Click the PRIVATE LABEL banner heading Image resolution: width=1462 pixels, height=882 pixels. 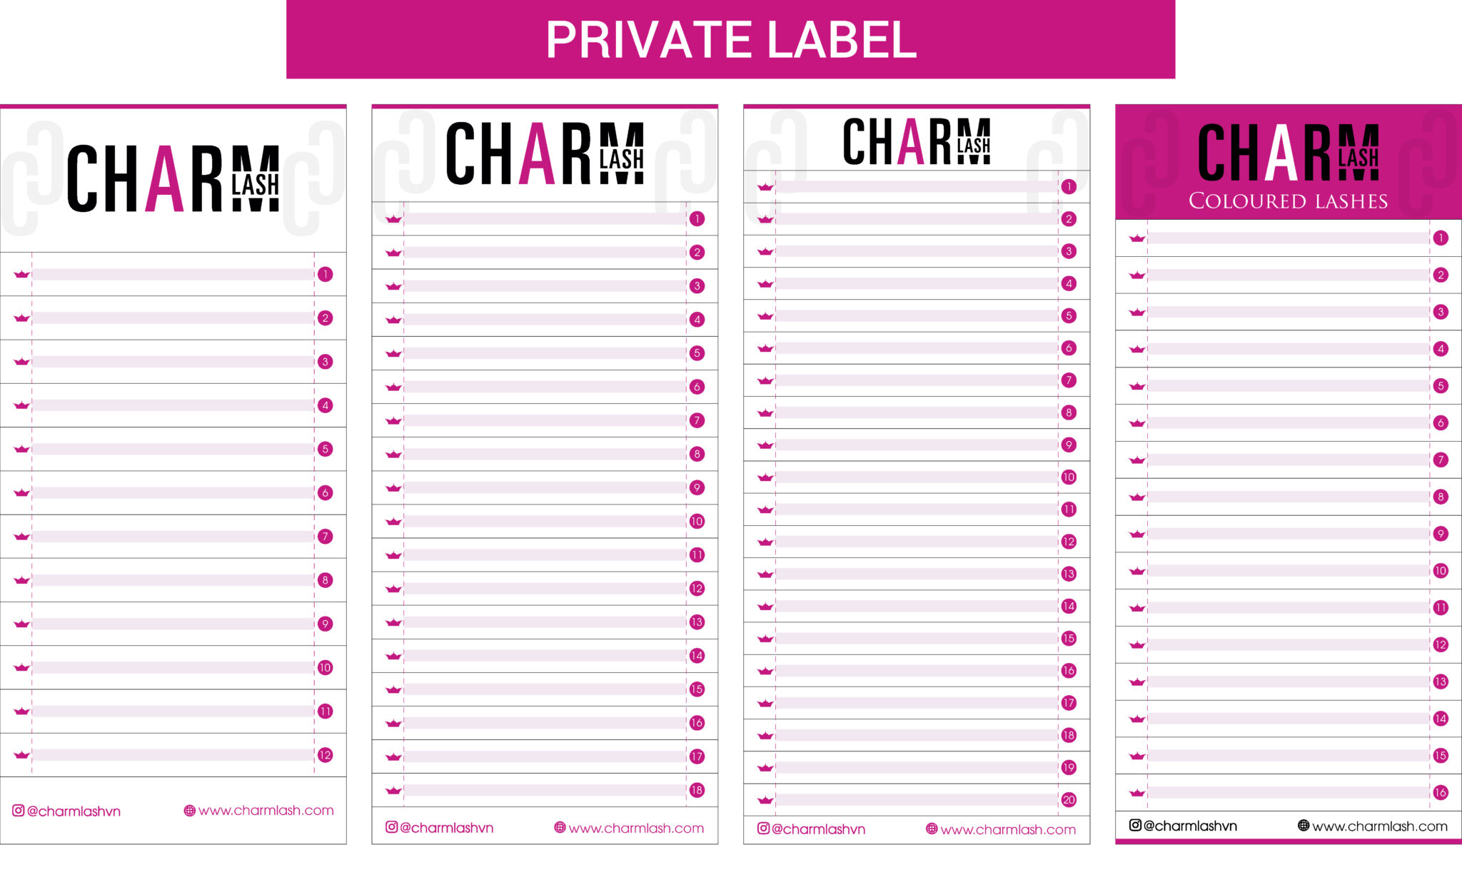click(731, 39)
